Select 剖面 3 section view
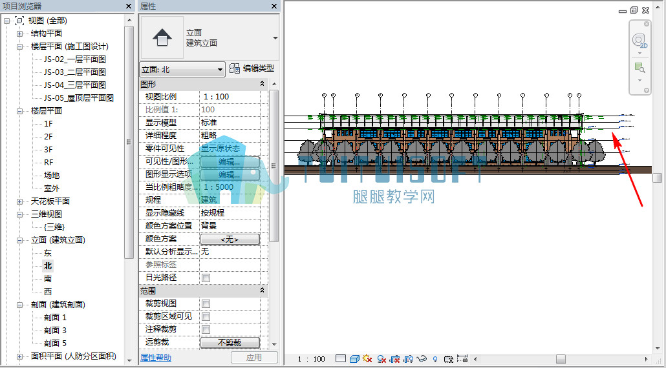Image resolution: width=666 pixels, height=368 pixels. click(x=55, y=331)
